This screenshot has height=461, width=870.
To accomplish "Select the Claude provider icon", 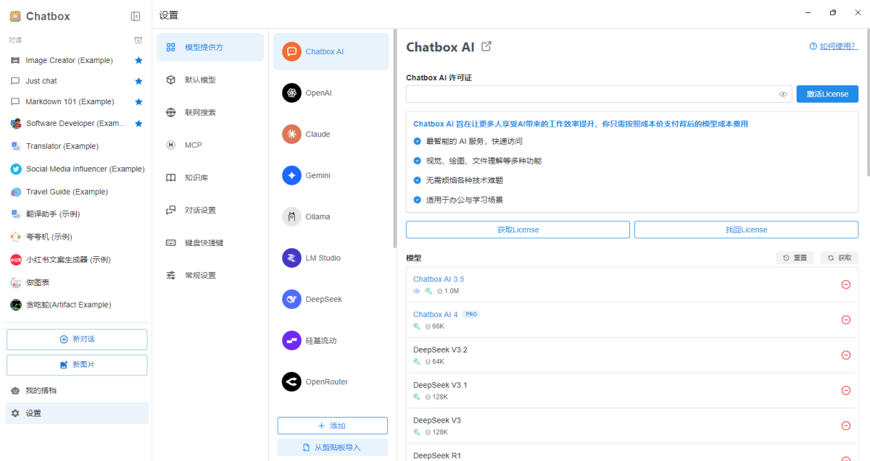I will coord(291,134).
